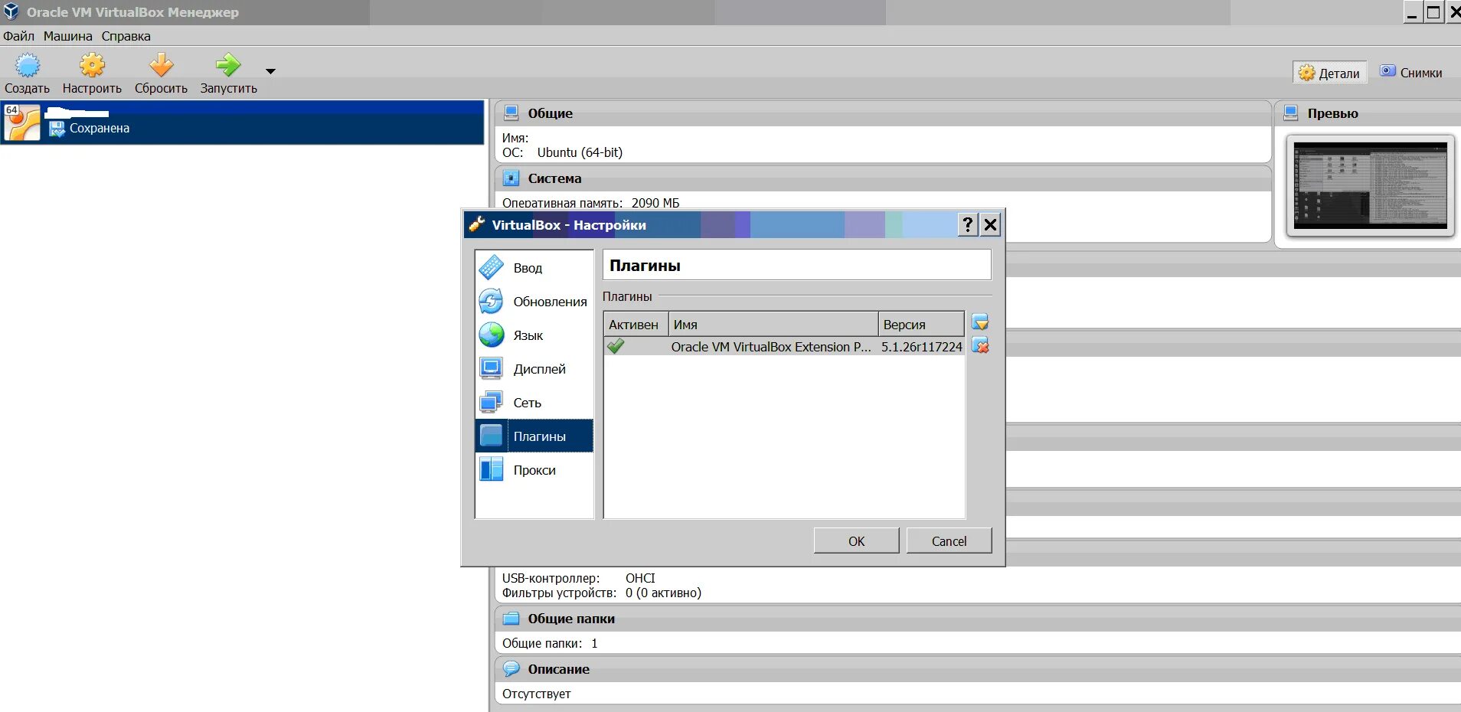
Task: Open the Файл menu
Action: coord(18,36)
